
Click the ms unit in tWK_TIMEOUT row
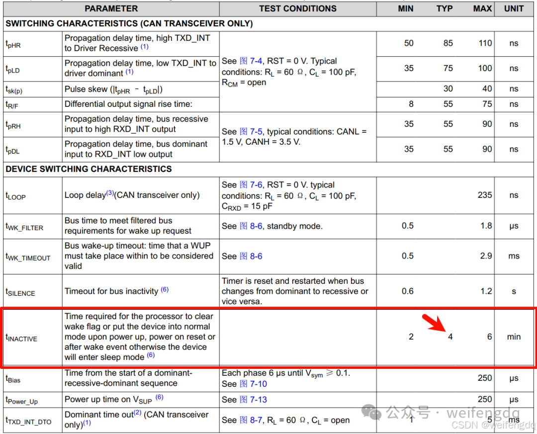(x=514, y=256)
